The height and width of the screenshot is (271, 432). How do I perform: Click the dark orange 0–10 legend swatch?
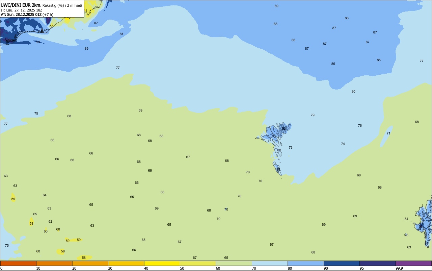click(18, 263)
